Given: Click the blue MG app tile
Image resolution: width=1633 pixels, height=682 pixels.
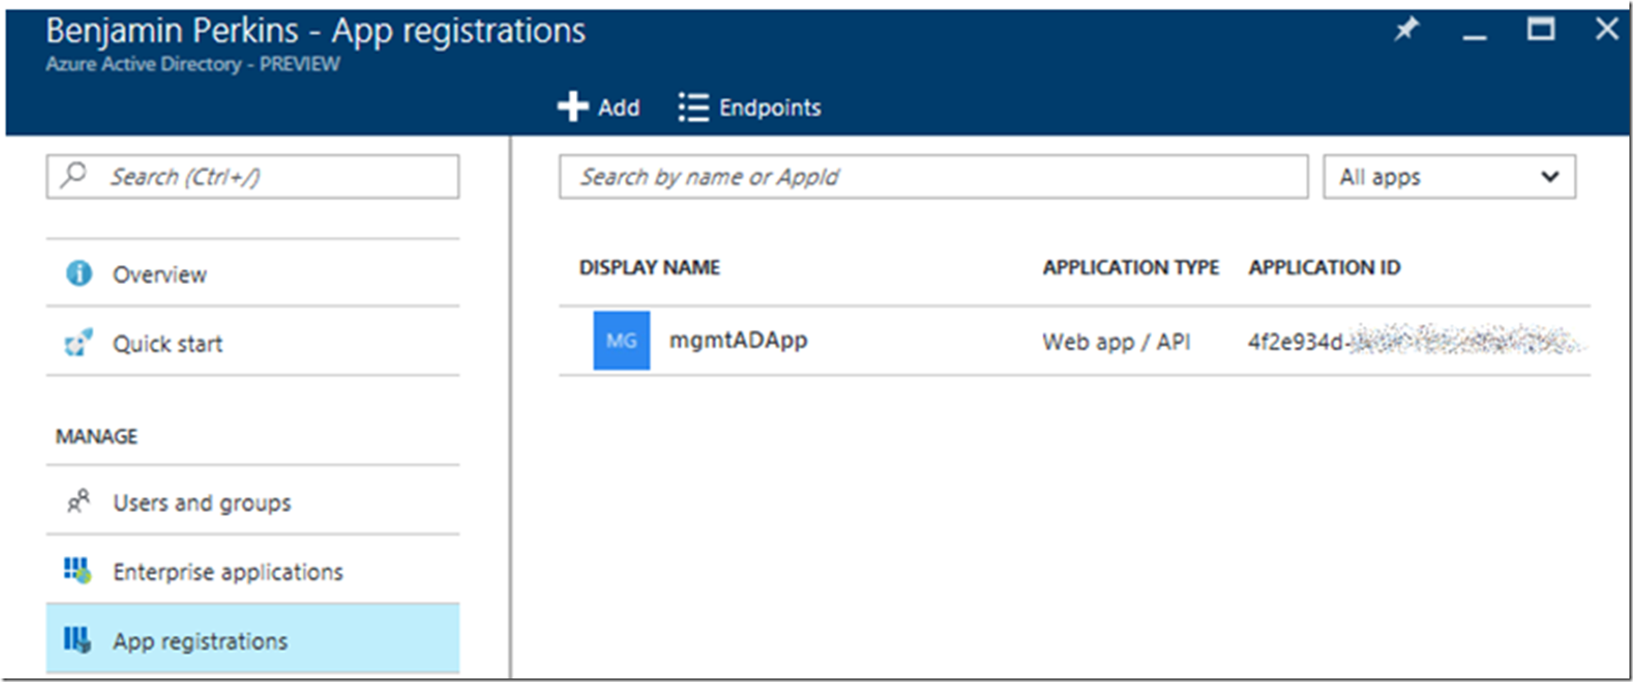Looking at the screenshot, I should pos(621,341).
